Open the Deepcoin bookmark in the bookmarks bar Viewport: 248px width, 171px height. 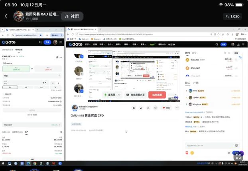[96, 39]
